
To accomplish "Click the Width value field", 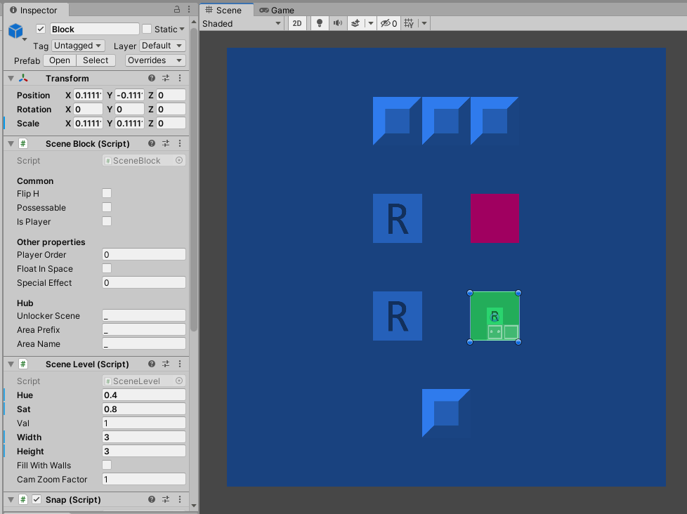I will click(144, 437).
